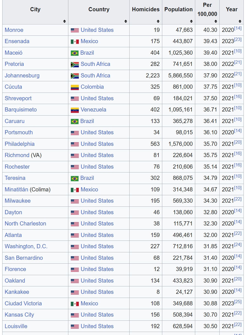Screen dimensions: 246x335
Task: Open the San Bernardino city link
Action: coord(24,258)
